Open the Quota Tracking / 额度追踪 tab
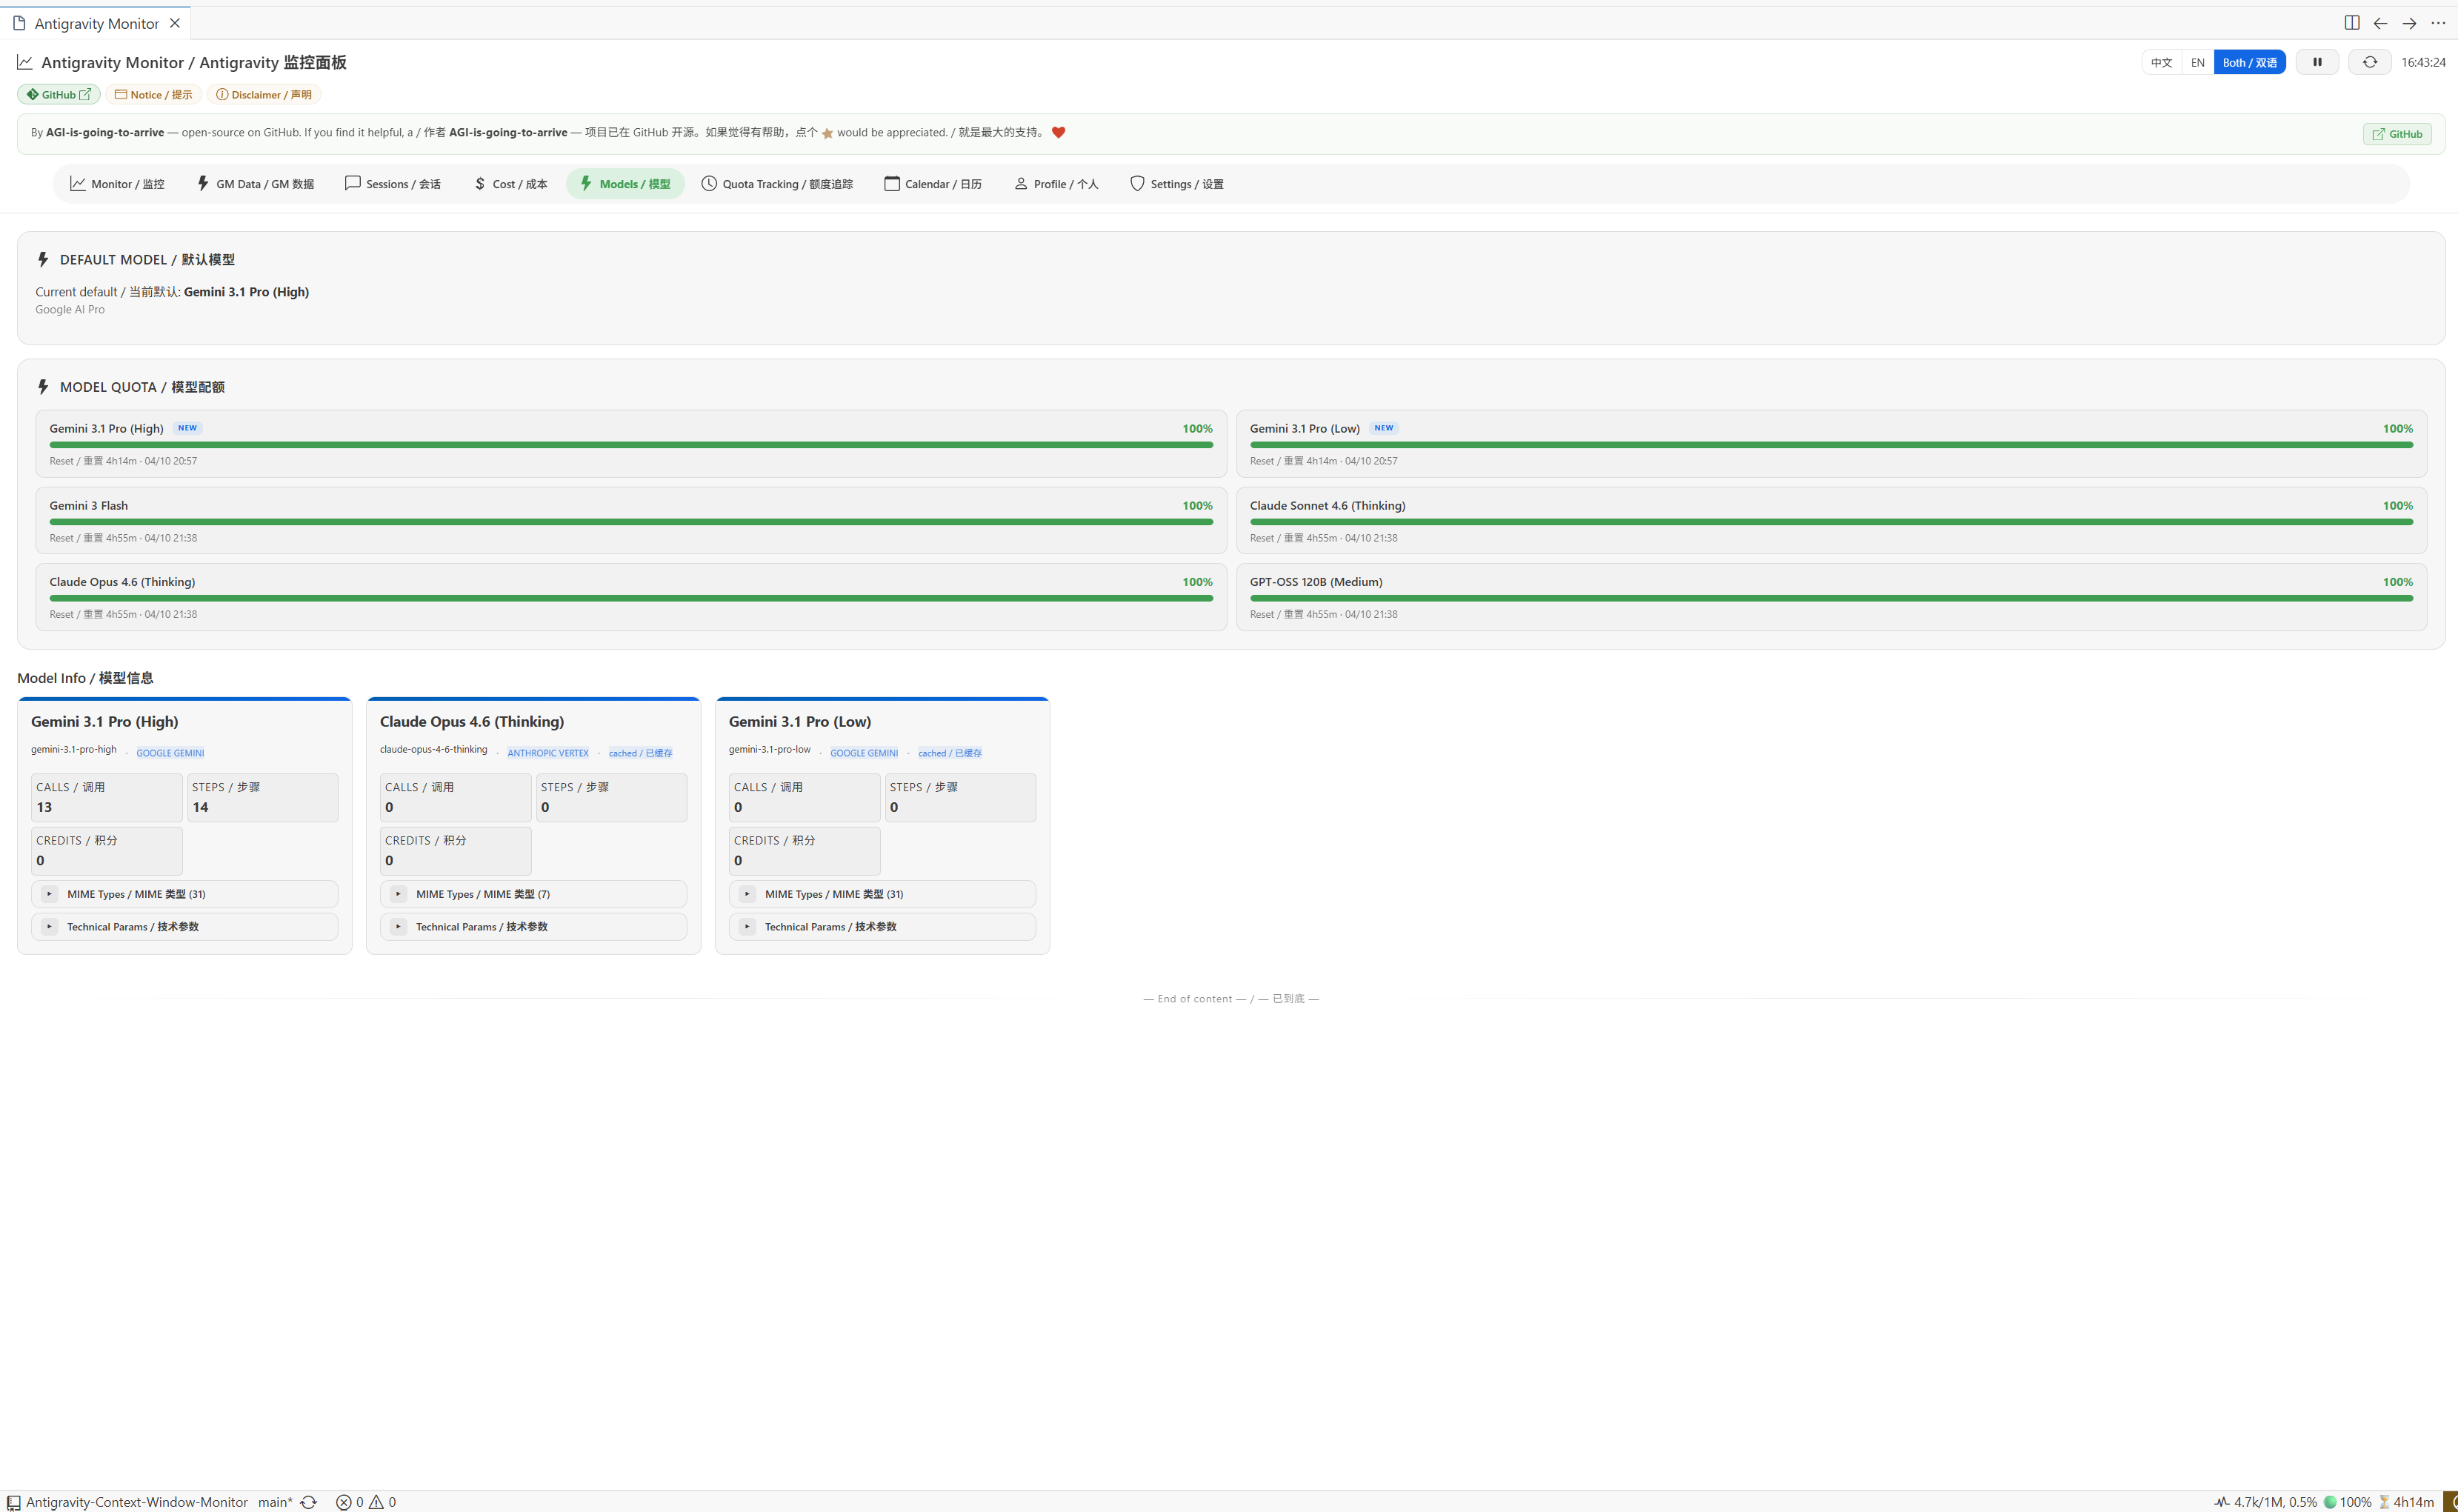Viewport: 2458px width, 1512px height. coord(777,184)
